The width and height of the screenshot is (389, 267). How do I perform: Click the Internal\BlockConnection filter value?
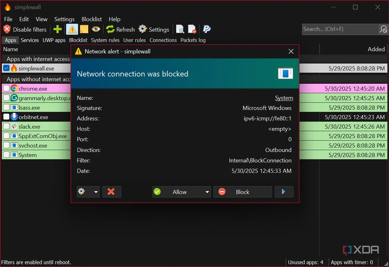pyautogui.click(x=260, y=161)
